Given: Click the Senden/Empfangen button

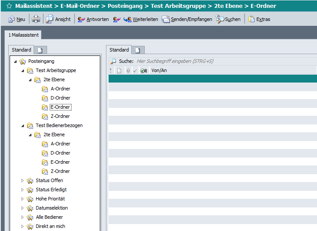Looking at the screenshot, I should coord(187,19).
